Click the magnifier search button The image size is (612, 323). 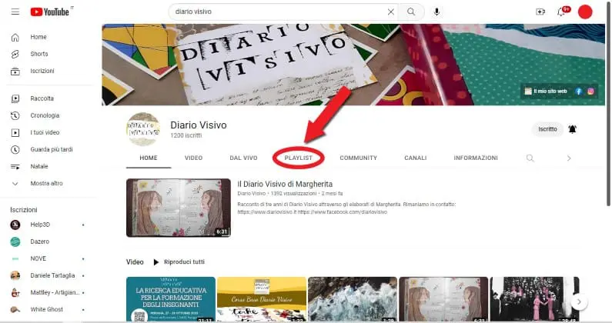click(x=411, y=12)
